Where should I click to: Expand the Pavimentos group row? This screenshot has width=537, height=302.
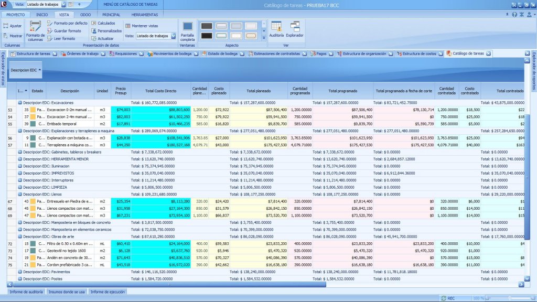20,272
